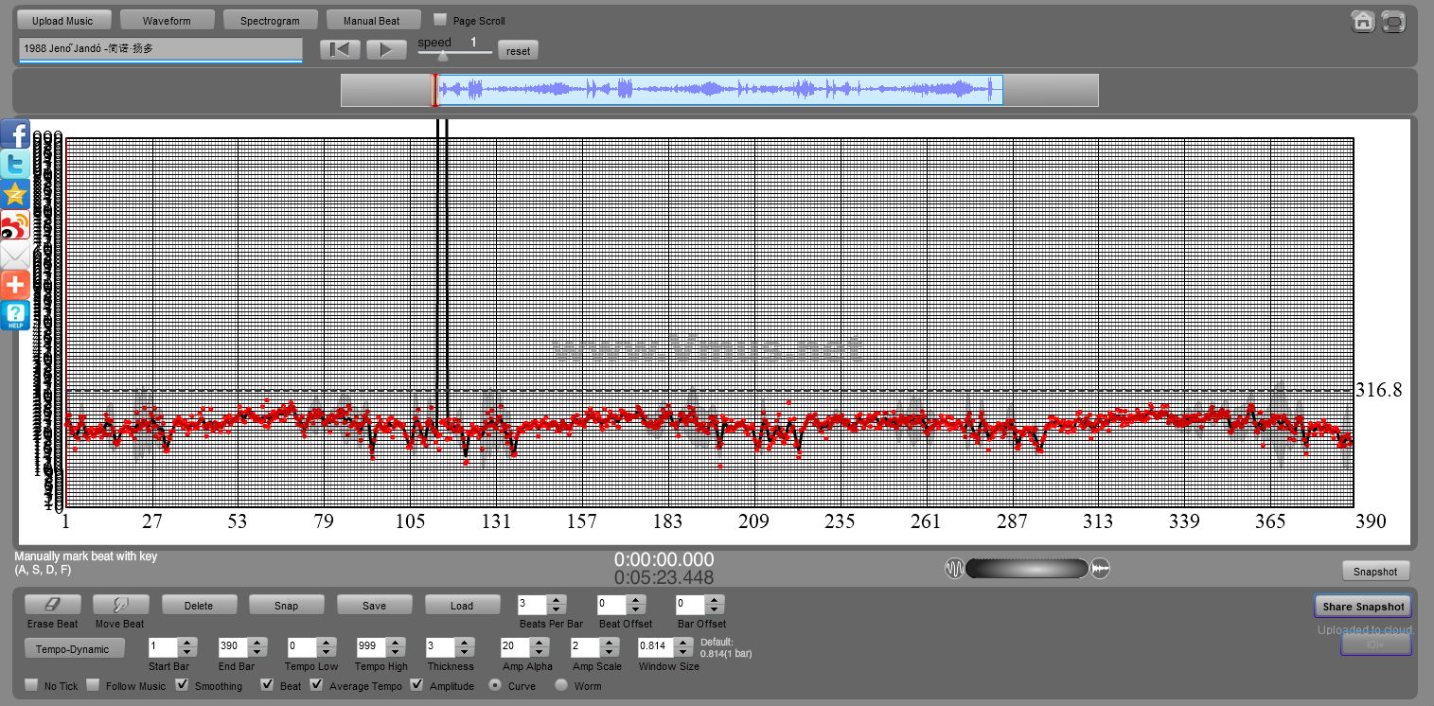The height and width of the screenshot is (706, 1434).
Task: Click the Weibo share icon
Action: point(15,224)
